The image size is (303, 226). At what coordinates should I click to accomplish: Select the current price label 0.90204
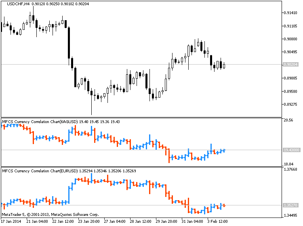click(x=291, y=65)
